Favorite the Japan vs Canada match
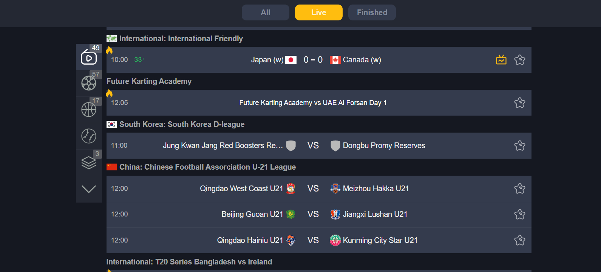This screenshot has width=601, height=272. (x=520, y=60)
